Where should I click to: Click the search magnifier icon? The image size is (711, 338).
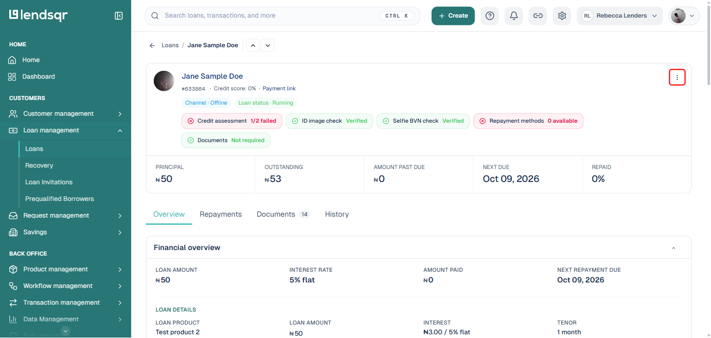pyautogui.click(x=155, y=16)
